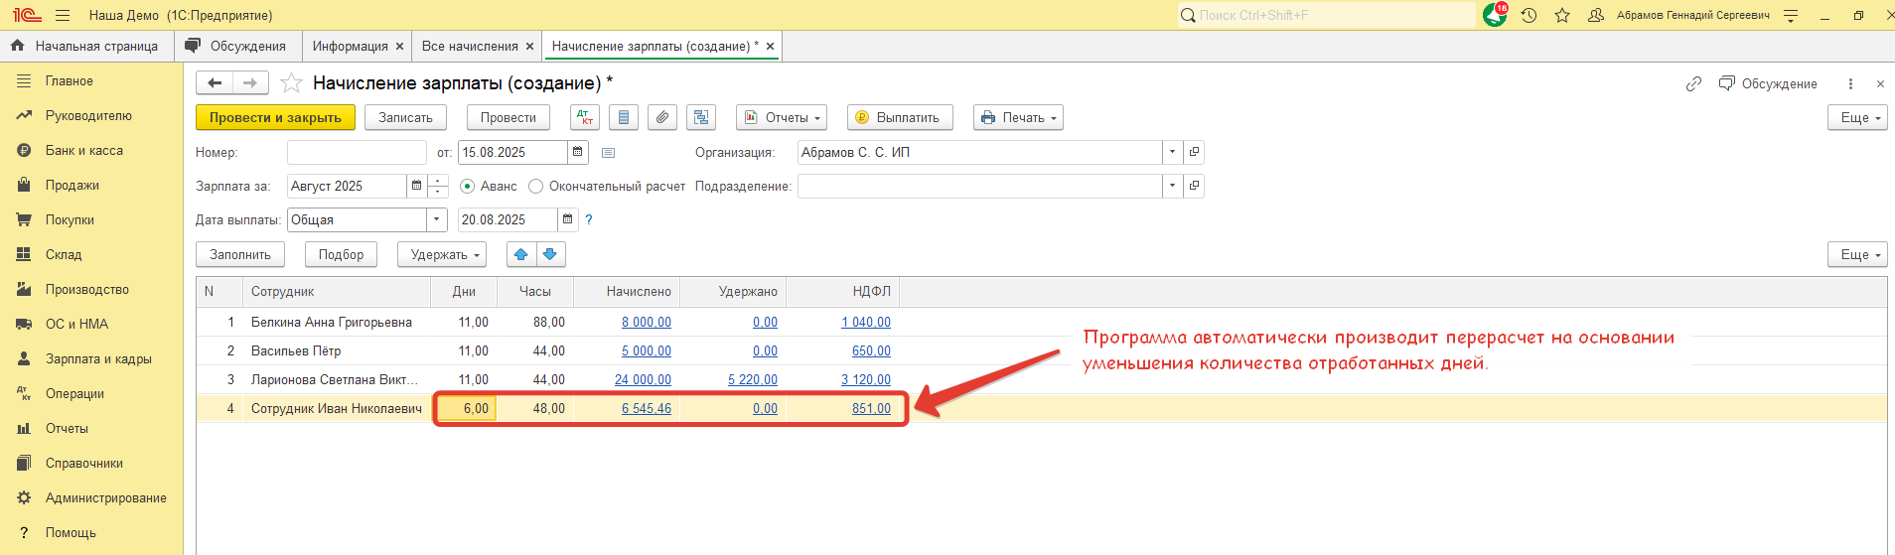Open calendar picker for document date
This screenshot has width=1895, height=555.
pos(578,152)
